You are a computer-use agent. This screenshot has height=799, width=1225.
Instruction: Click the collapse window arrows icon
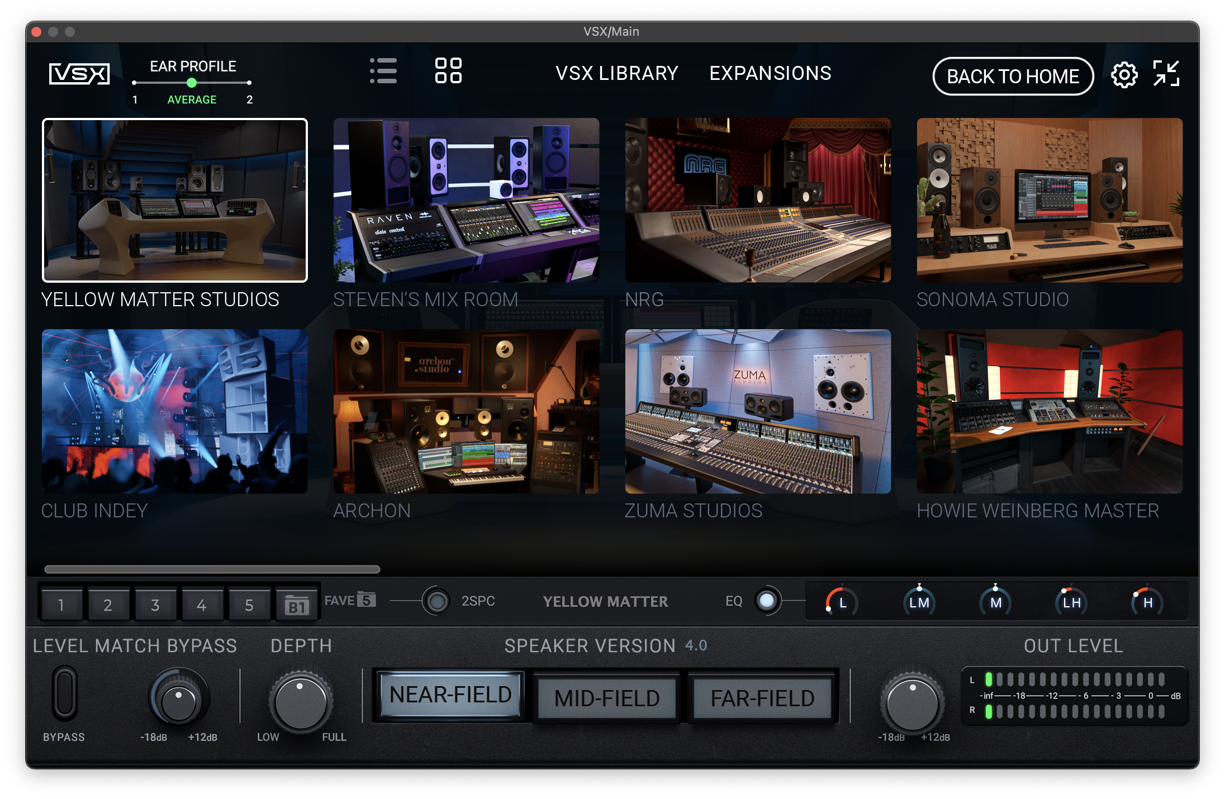[x=1166, y=74]
